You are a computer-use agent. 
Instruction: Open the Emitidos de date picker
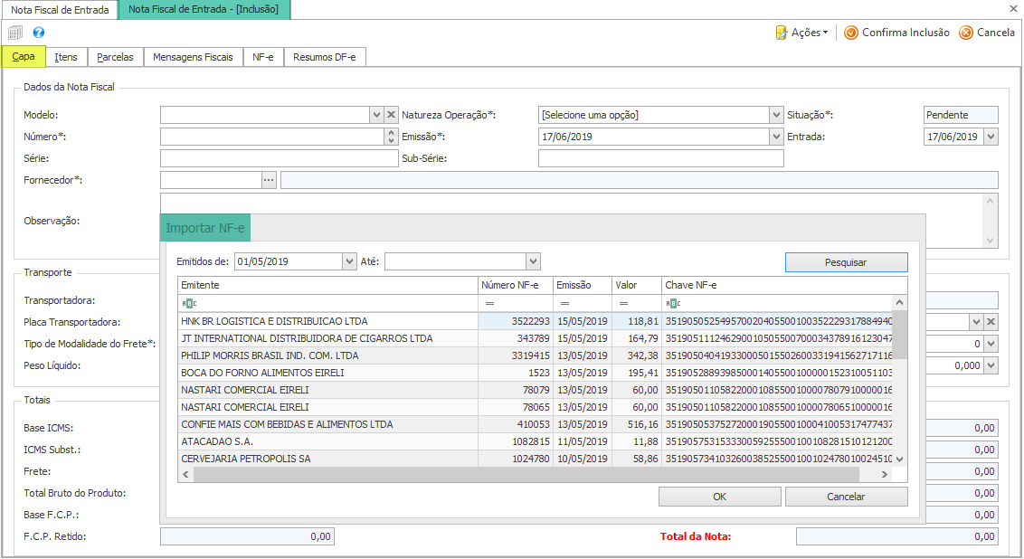click(349, 261)
